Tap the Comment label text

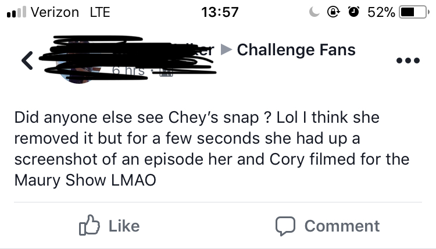(342, 226)
